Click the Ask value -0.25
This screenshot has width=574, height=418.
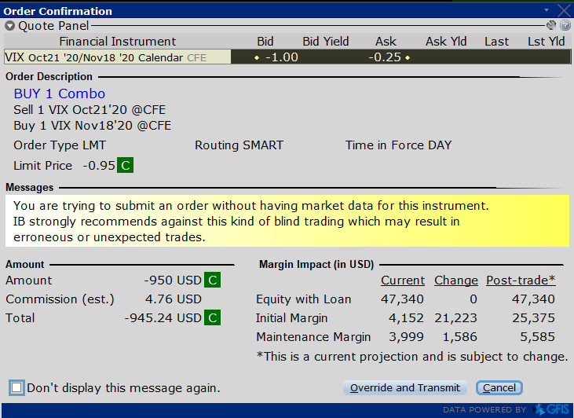[x=385, y=57]
